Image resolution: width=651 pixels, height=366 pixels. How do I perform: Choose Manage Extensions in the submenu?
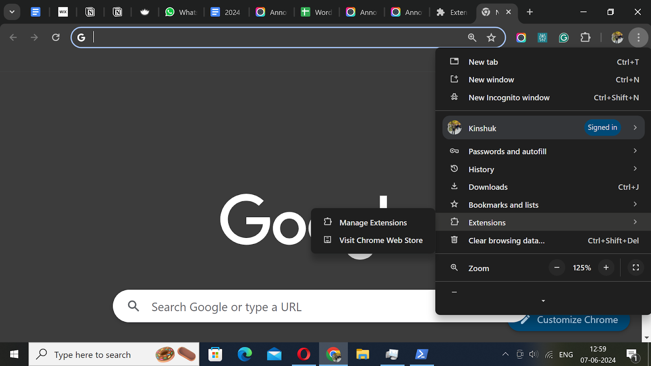[x=373, y=222]
